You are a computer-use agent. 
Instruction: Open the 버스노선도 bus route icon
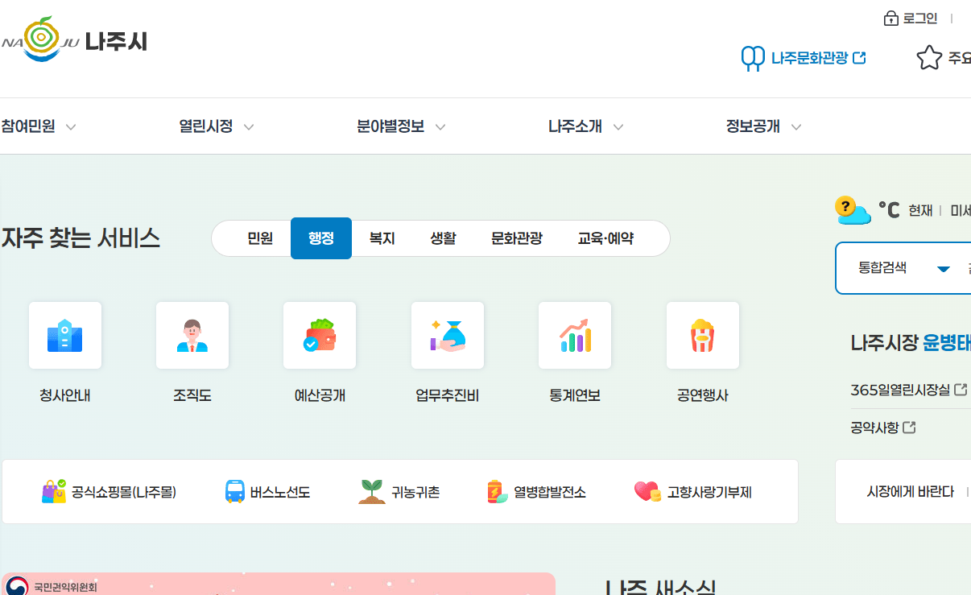(235, 492)
